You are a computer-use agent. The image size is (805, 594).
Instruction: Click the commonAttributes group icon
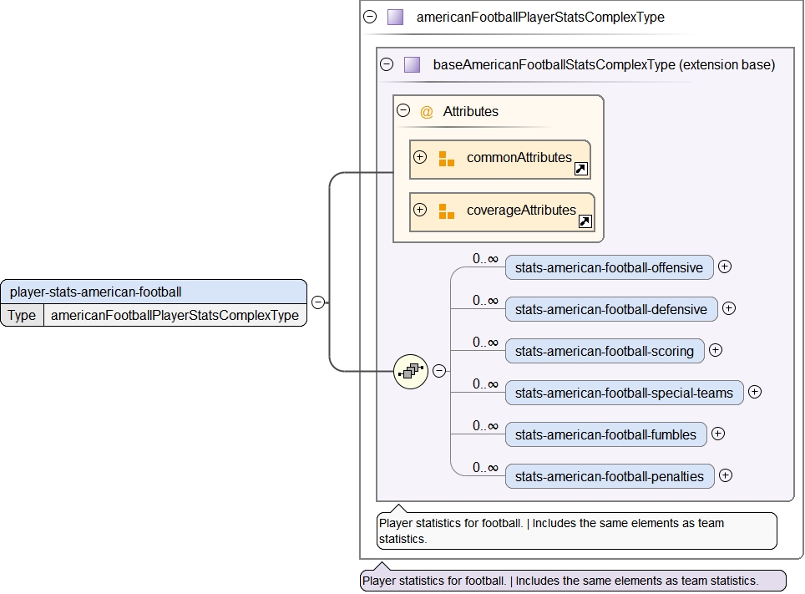(x=447, y=159)
